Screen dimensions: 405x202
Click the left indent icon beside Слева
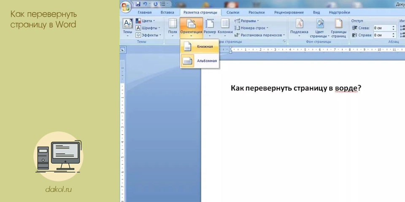pyautogui.click(x=354, y=28)
